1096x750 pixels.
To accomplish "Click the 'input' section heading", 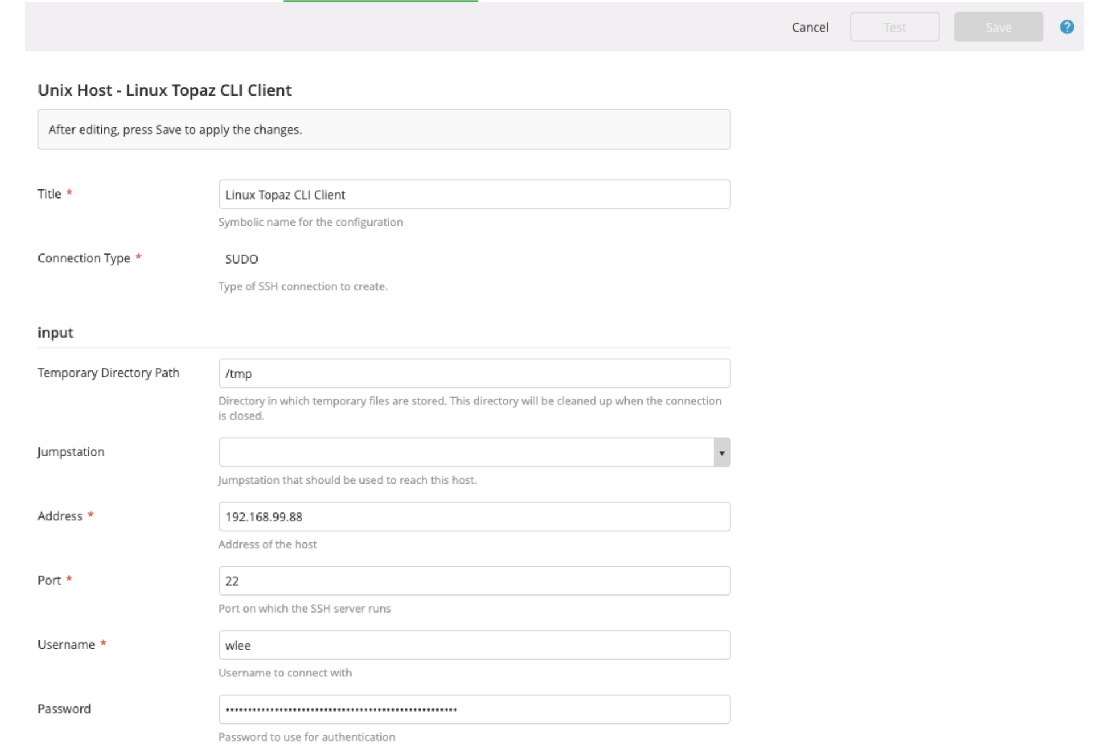I will point(55,333).
